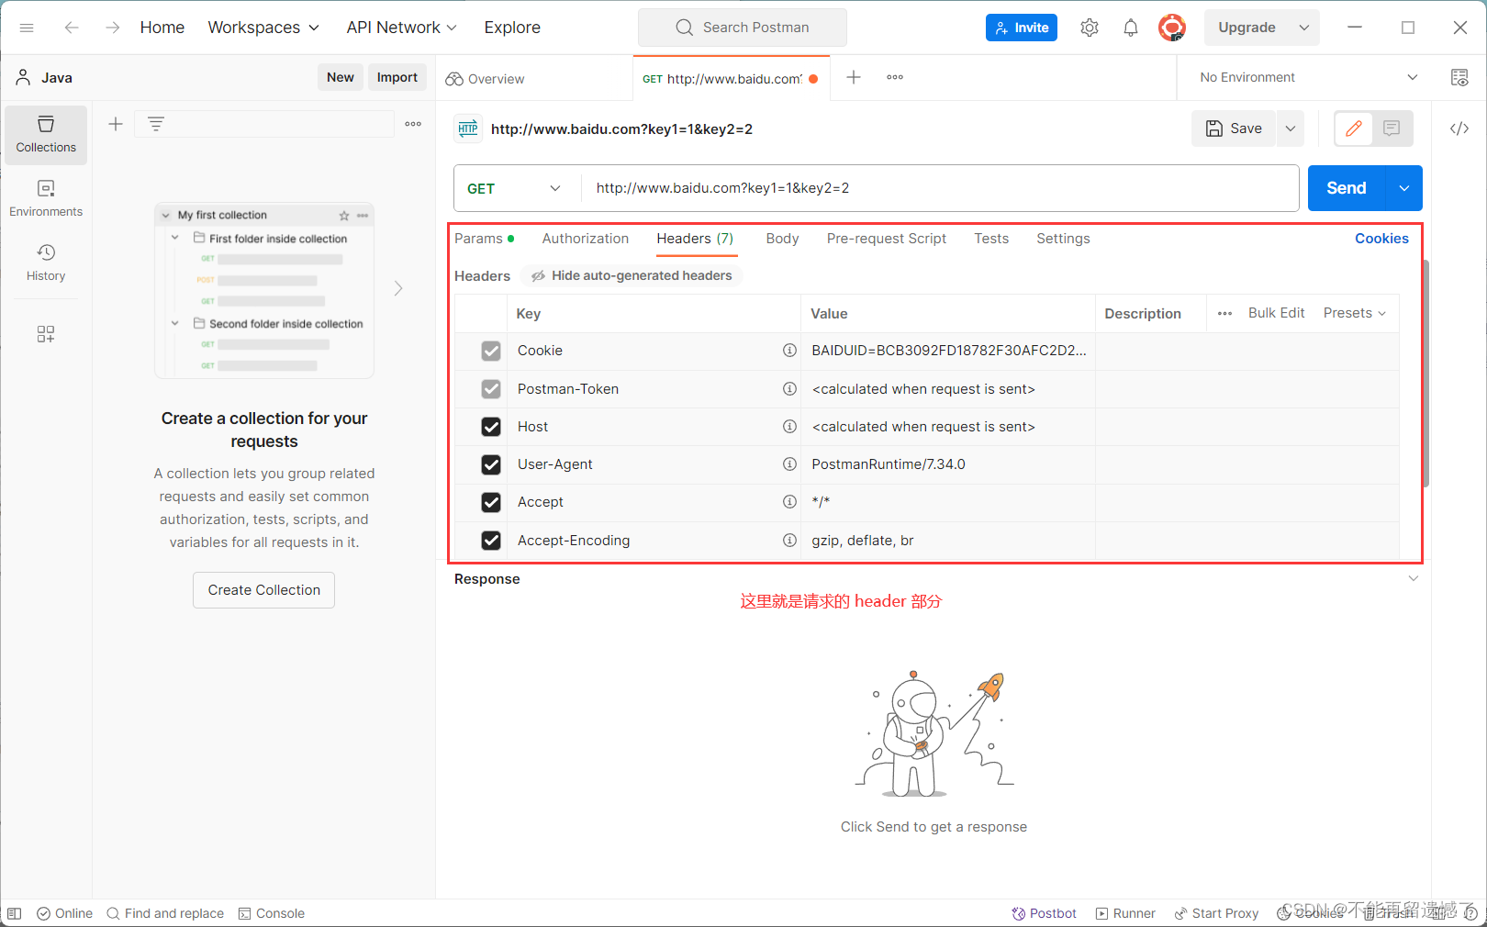
Task: Open the Send options dropdown arrow
Action: (1404, 188)
